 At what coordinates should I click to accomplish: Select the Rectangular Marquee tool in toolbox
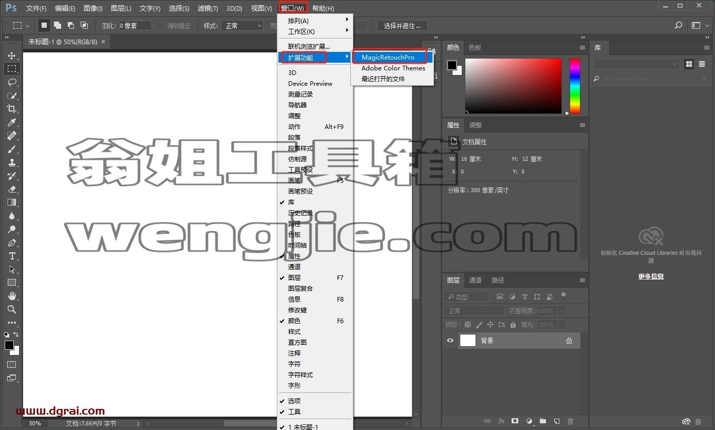tap(11, 69)
